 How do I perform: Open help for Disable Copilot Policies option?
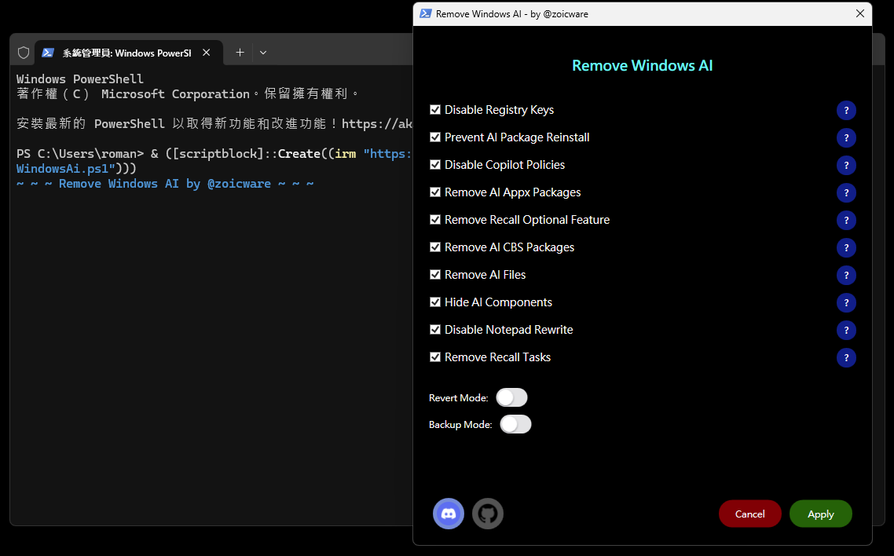point(846,165)
